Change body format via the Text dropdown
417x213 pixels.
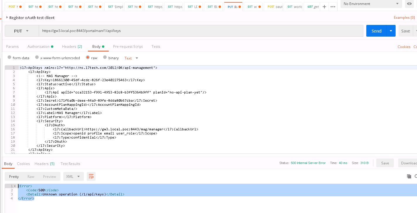click(x=131, y=58)
